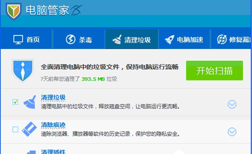Image resolution: width=252 pixels, height=154 pixels.
Task: Click the broom icon in 清理垃圾 row
Action: click(x=30, y=102)
